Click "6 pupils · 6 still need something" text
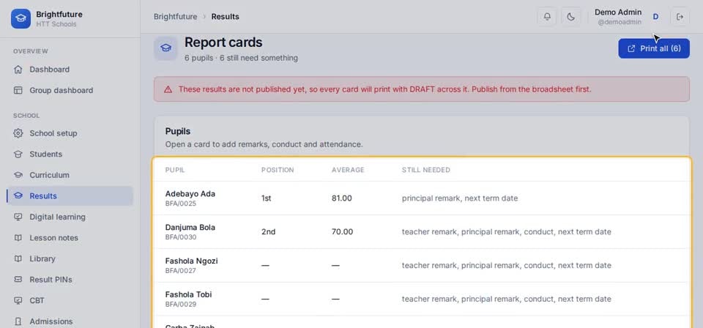The width and height of the screenshot is (703, 328). 241,58
